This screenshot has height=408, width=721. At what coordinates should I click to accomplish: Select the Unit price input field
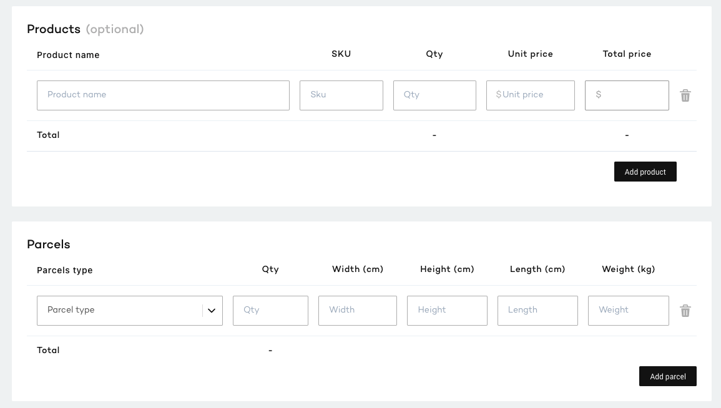(531, 95)
